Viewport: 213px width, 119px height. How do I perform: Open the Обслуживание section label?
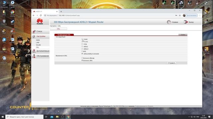tap(43, 56)
